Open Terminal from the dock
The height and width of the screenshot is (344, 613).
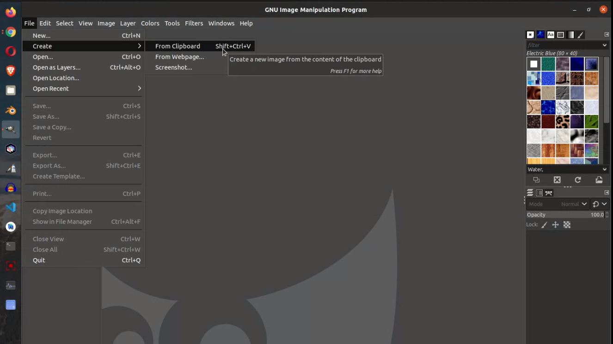[x=11, y=246]
